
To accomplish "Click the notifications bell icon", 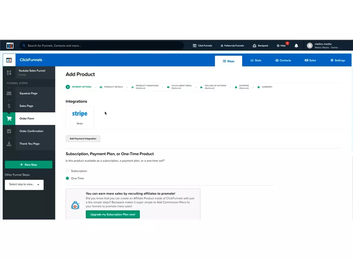I will pos(296,46).
